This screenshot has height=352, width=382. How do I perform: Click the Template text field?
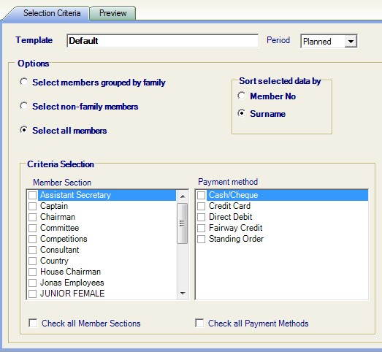tap(162, 41)
